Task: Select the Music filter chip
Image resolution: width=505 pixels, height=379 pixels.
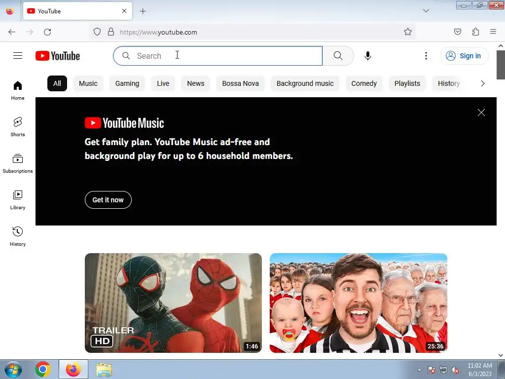Action: [x=88, y=83]
